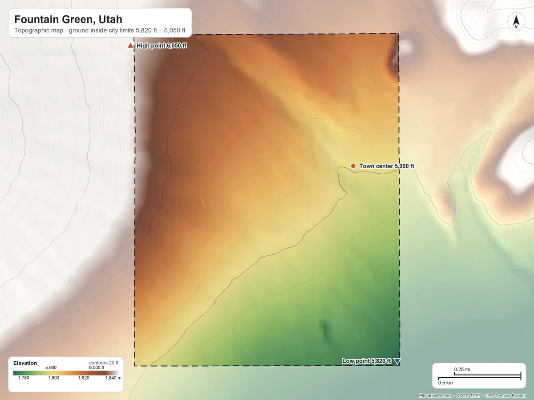Click the '6,000 ft' legend tick label
The image size is (534, 400).
tap(97, 368)
